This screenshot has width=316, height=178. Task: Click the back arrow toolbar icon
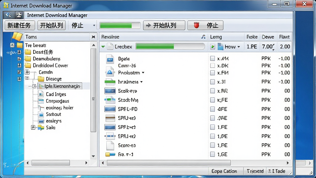[8, 15]
